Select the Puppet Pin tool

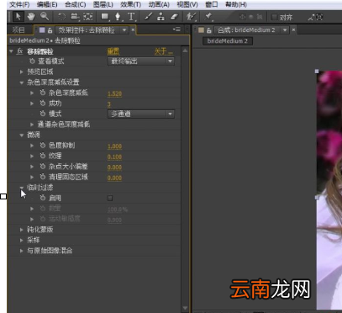click(208, 17)
